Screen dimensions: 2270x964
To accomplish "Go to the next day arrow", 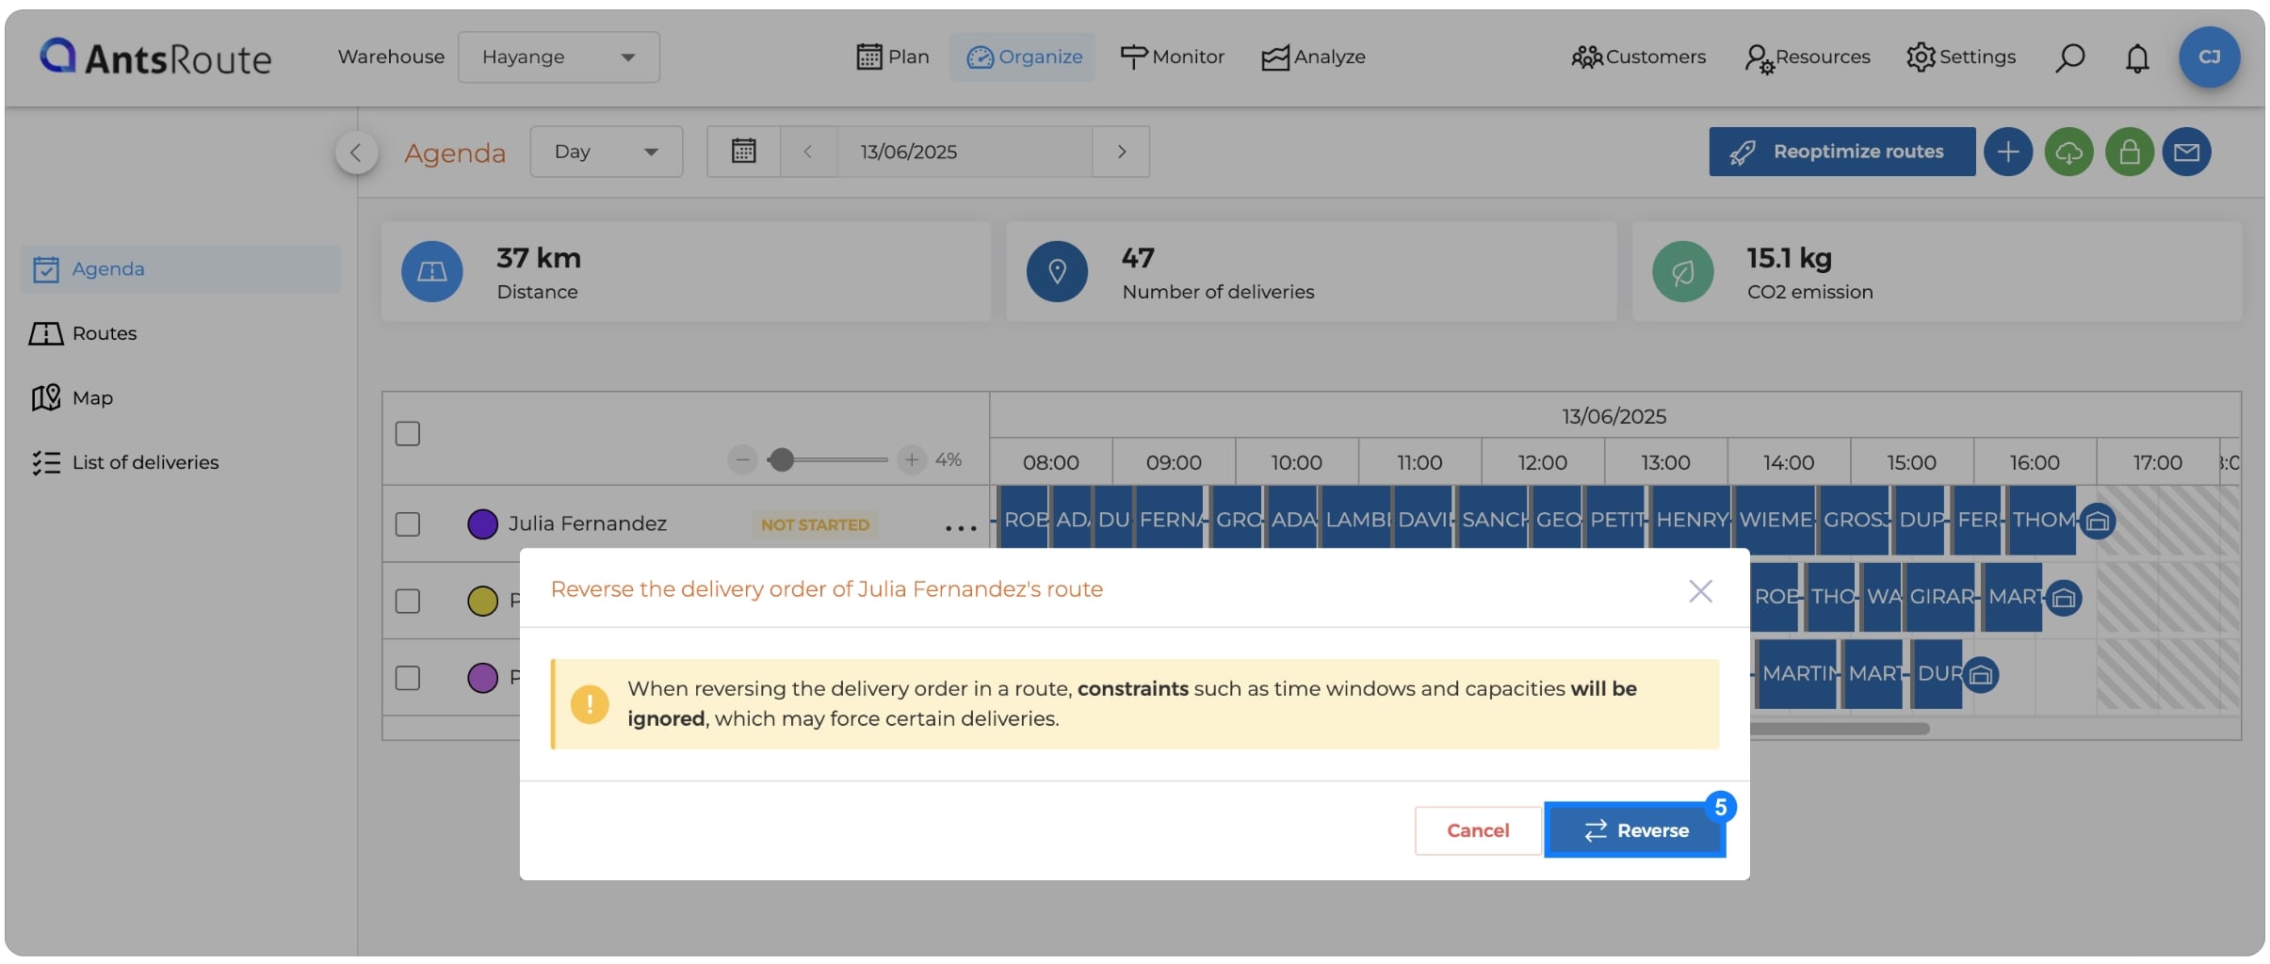I will [x=1122, y=152].
